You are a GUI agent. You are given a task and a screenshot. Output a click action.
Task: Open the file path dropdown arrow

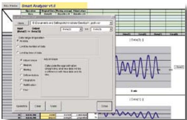[x=111, y=23]
